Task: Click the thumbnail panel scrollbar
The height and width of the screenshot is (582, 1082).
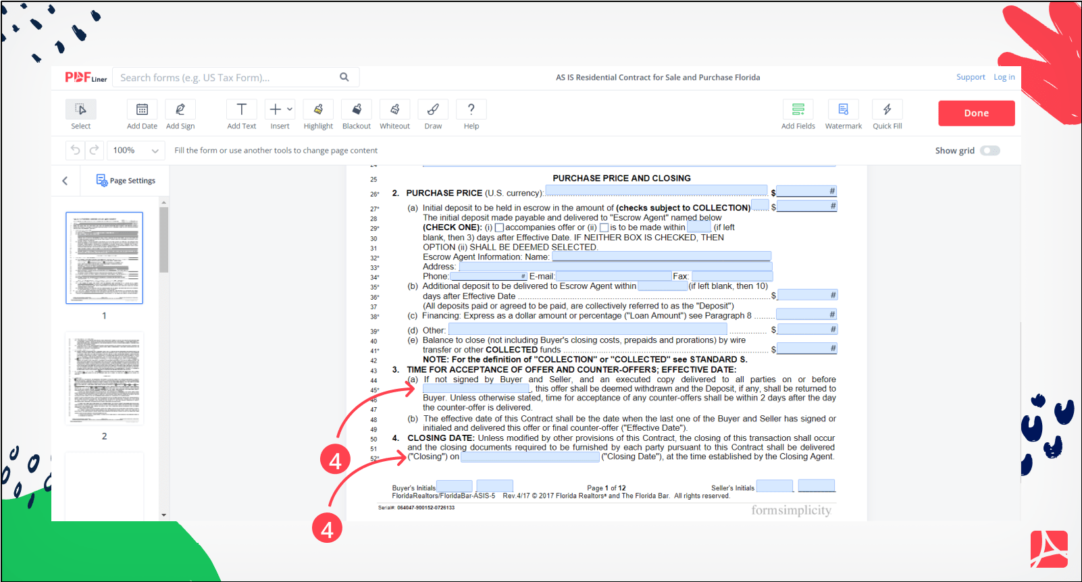Action: pos(163,240)
